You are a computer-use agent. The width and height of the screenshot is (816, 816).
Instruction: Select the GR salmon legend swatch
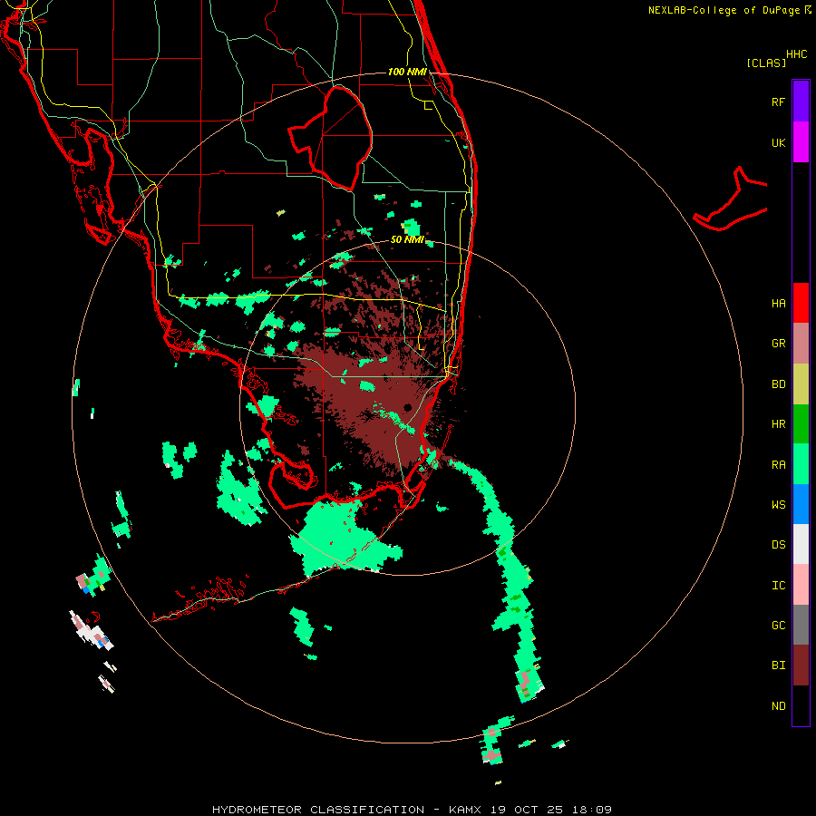pos(801,344)
